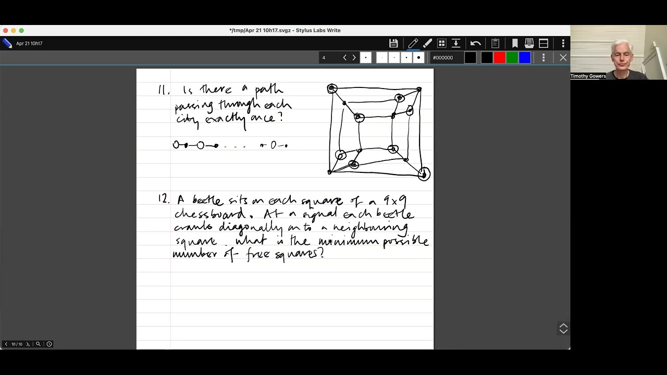
Task: Pick the red color swatch
Action: 499,58
